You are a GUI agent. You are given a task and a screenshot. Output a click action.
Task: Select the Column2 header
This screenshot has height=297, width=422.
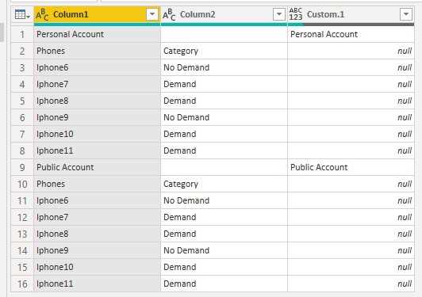(224, 14)
